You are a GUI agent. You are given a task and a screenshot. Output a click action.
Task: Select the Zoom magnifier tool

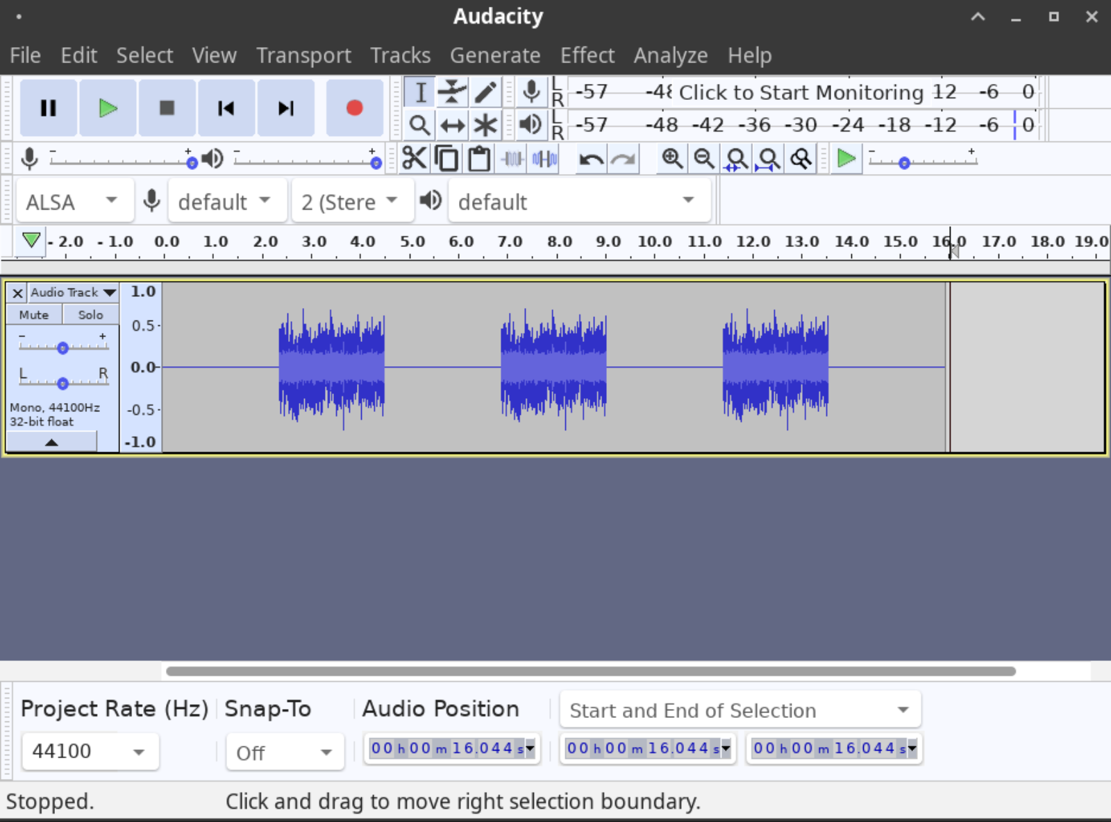(420, 126)
